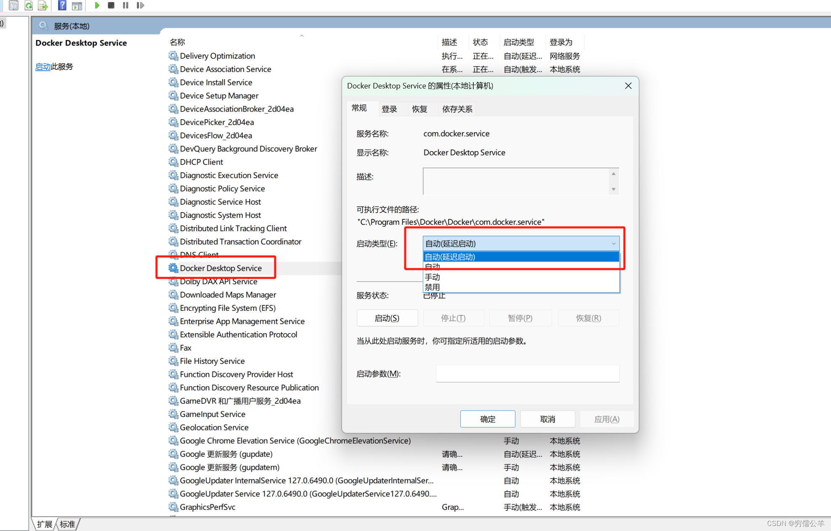This screenshot has width=831, height=531.
Task: Switch to the 恢复 tab
Action: 419,109
